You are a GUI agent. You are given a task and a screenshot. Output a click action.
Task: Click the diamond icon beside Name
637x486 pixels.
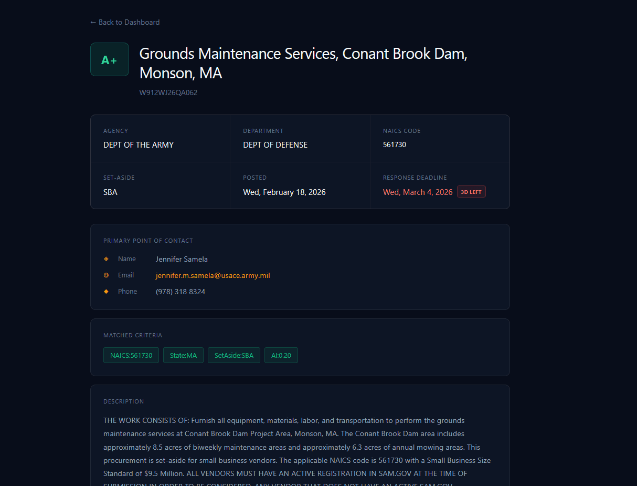(106, 258)
